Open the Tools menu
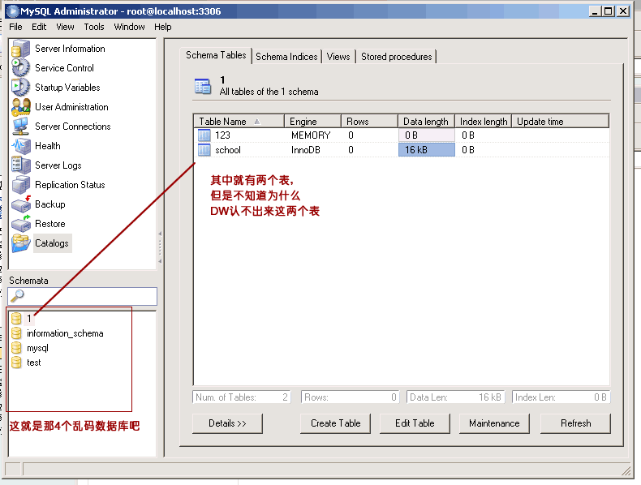This screenshot has width=641, height=485. point(94,27)
